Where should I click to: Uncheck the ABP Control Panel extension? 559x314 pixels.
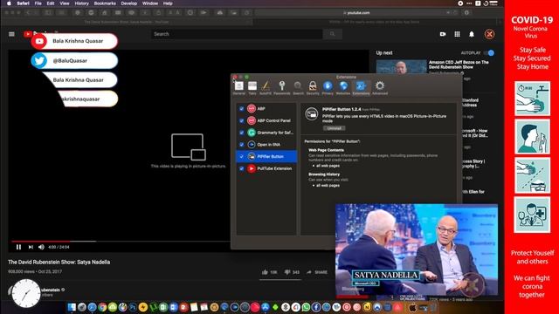241,120
